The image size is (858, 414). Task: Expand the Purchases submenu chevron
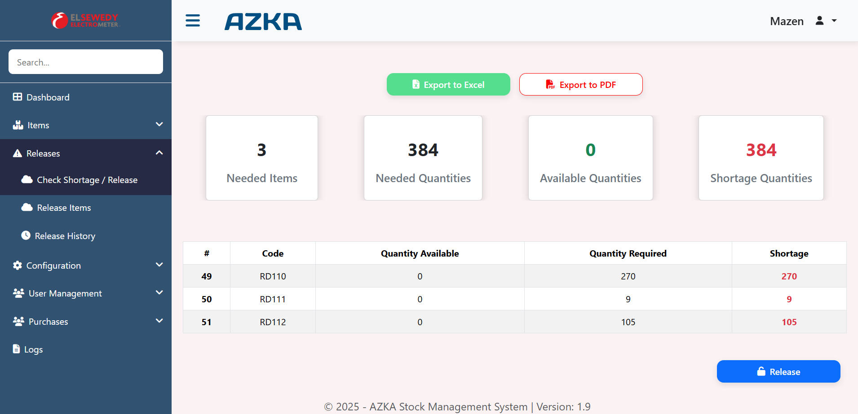pyautogui.click(x=159, y=321)
